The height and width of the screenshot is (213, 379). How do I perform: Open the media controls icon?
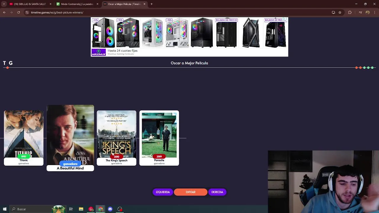pyautogui.click(x=360, y=12)
